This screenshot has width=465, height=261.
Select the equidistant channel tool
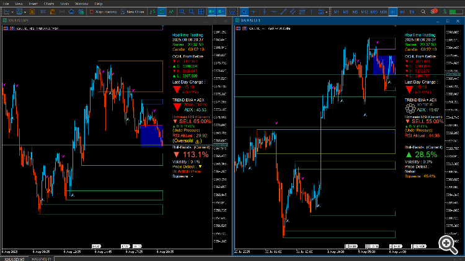293,12
